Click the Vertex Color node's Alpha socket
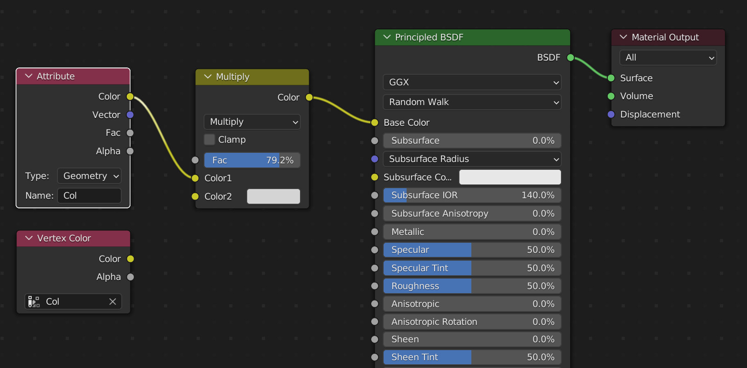Screen dimensions: 747x368 coord(130,277)
